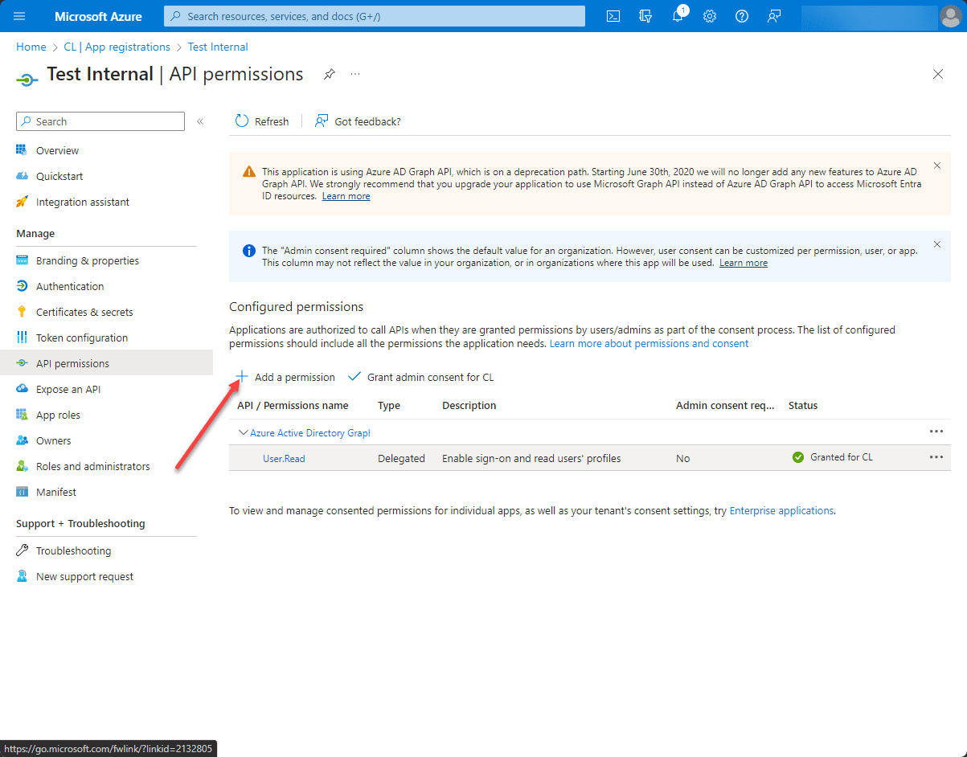Click the Overview icon in sidebar
Screen dimensions: 967x757
(22, 150)
